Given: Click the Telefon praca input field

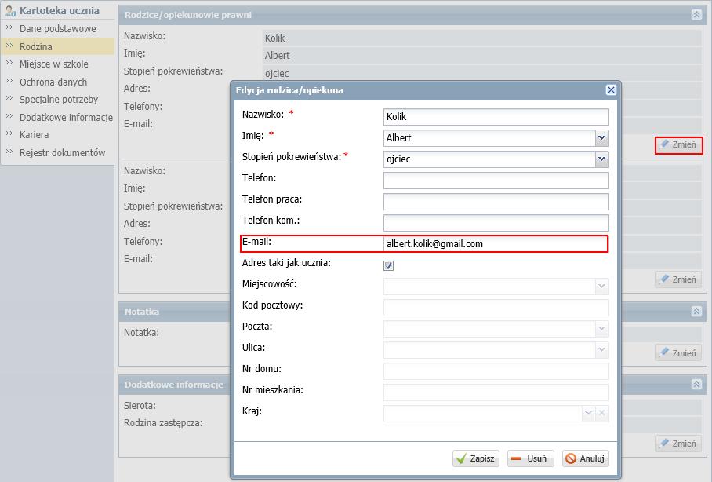Looking at the screenshot, I should click(x=496, y=202).
